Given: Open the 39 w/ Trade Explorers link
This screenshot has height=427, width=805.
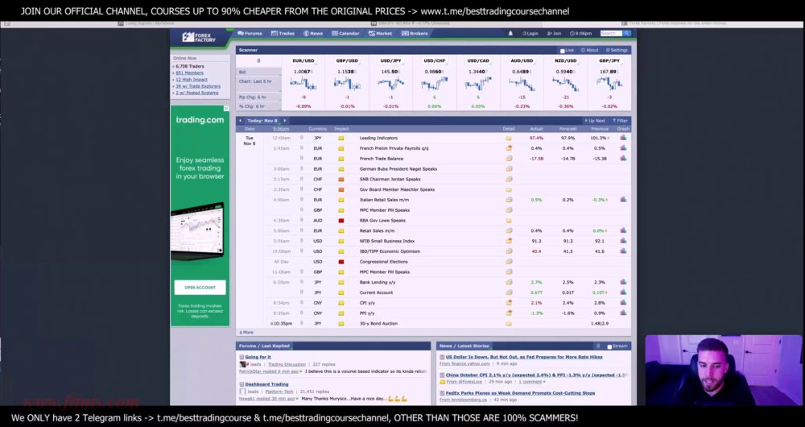Looking at the screenshot, I should click(x=198, y=86).
